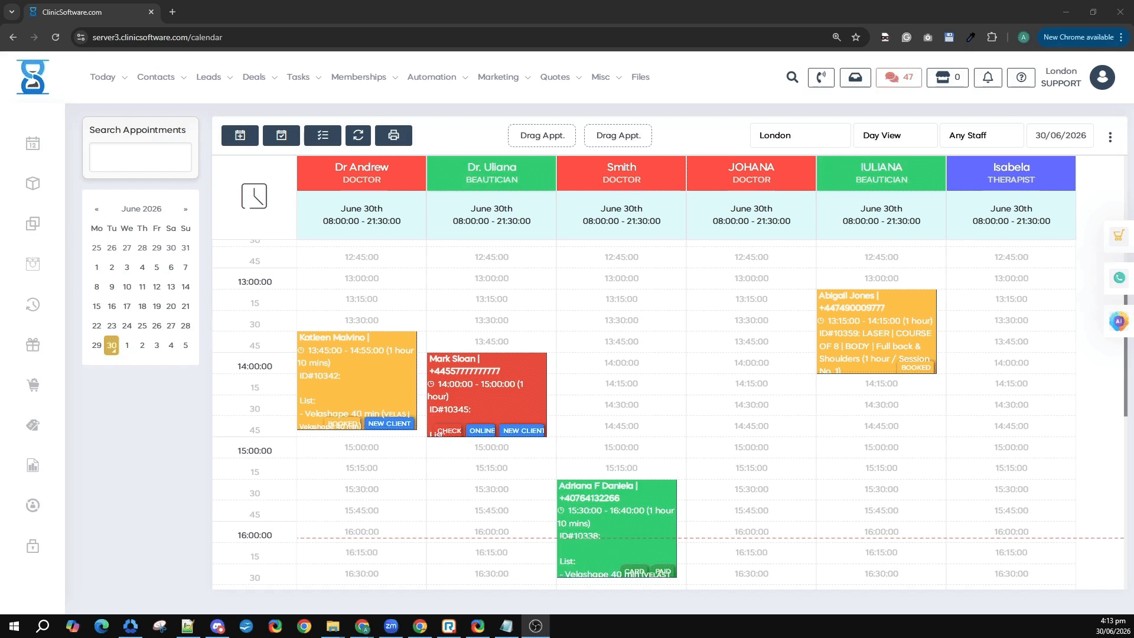The image size is (1134, 638).
Task: Open the Any Staff dropdown
Action: pos(982,135)
